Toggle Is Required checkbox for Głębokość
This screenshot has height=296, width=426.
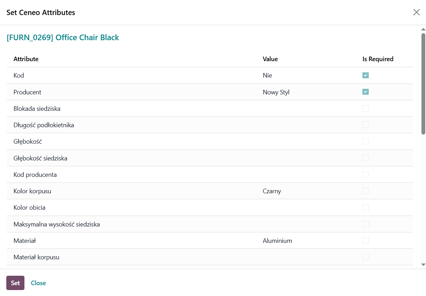tap(366, 142)
